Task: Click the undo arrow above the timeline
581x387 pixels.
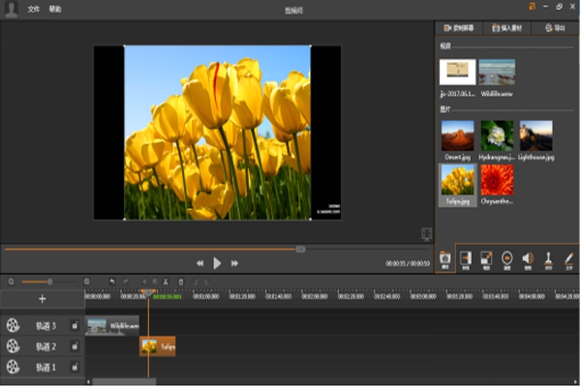Action: (x=111, y=282)
